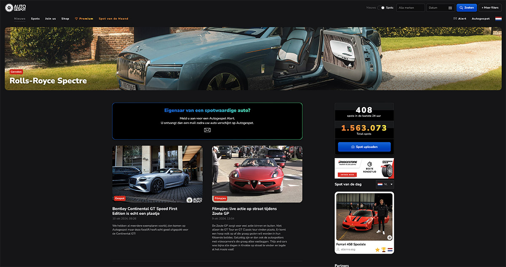Click the 408 spots in de laatste 24 uur counter

pos(364,112)
